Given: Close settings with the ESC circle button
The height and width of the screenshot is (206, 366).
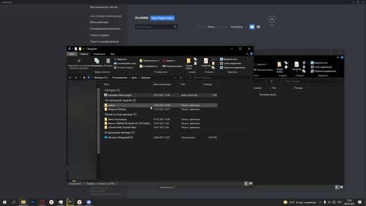Looking at the screenshot, I should (x=272, y=19).
